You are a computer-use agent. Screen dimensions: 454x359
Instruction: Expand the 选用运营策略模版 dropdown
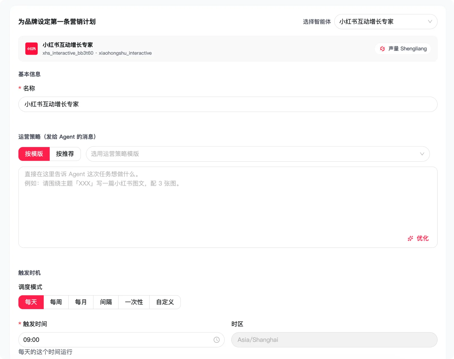point(258,154)
